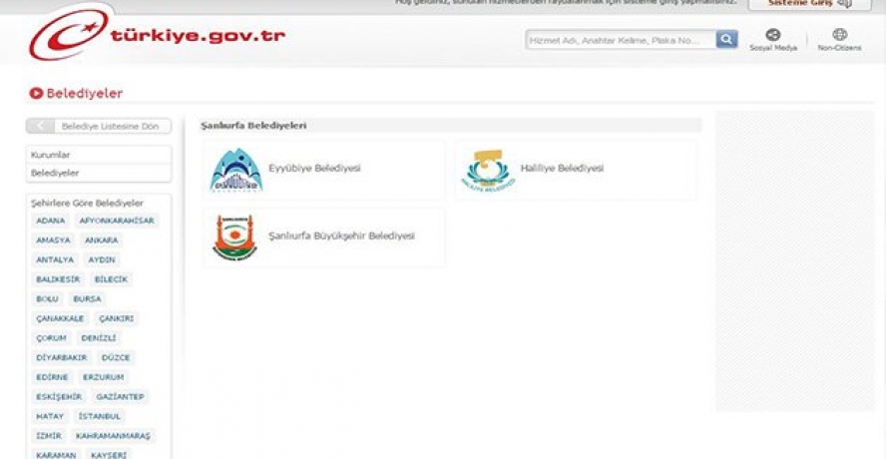
Task: Click the red Belediyeler heading arrow icon
Action: tap(36, 93)
